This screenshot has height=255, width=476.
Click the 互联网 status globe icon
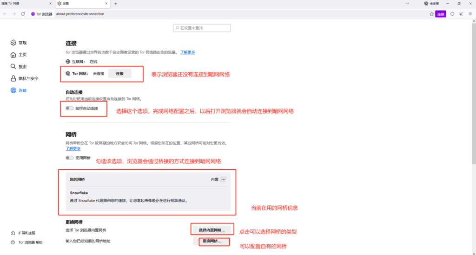(68, 62)
